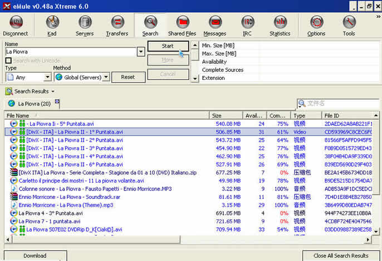Viewport: 382px width, 261px height.
Task: Open the Messages window
Action: click(215, 22)
